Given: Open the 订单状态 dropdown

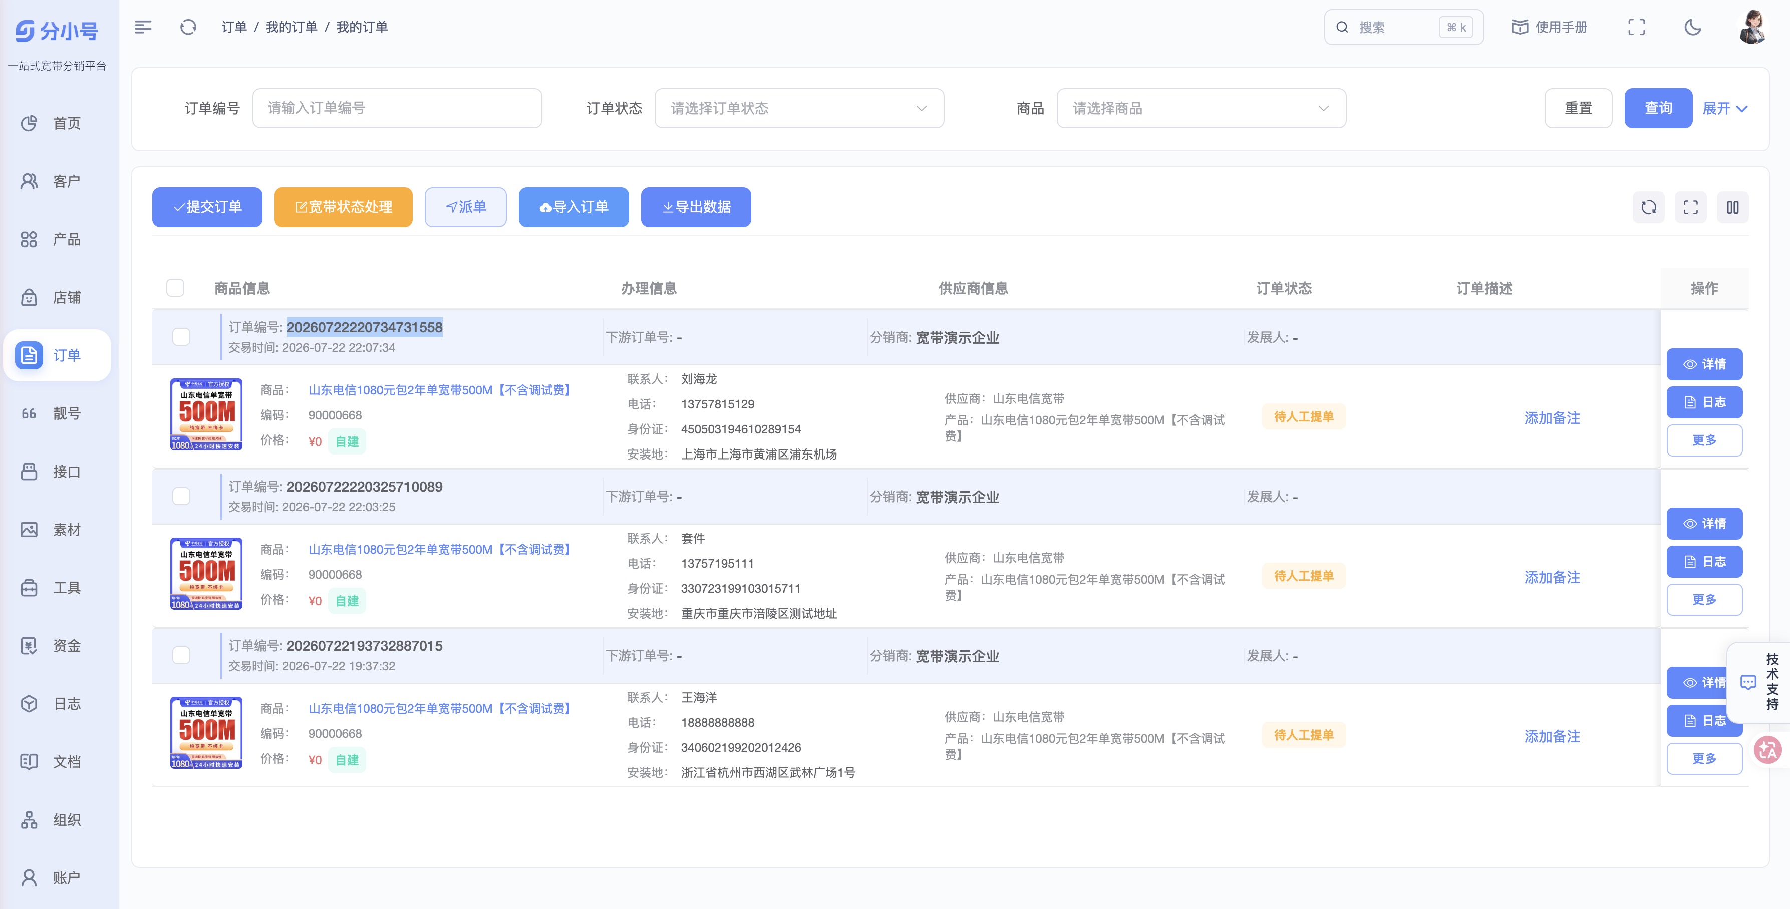Looking at the screenshot, I should point(799,108).
